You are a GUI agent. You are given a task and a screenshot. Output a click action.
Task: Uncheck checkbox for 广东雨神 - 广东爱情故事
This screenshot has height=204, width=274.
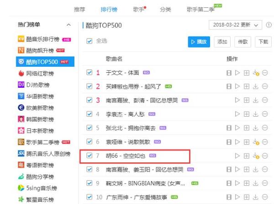(90, 198)
